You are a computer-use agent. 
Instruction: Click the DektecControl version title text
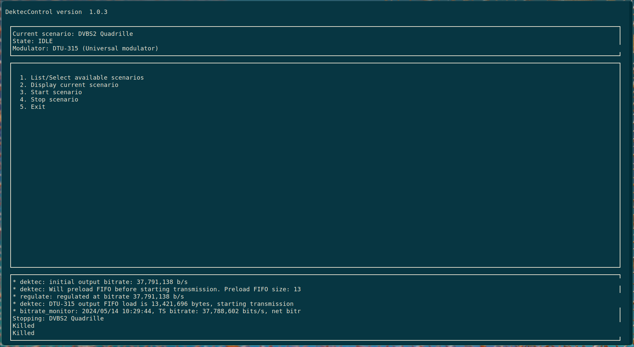[x=43, y=12]
